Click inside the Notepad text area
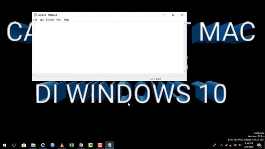The height and width of the screenshot is (149, 265). click(108, 48)
